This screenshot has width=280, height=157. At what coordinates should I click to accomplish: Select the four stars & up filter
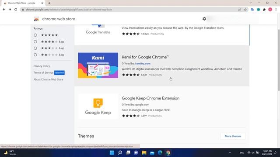35,42
